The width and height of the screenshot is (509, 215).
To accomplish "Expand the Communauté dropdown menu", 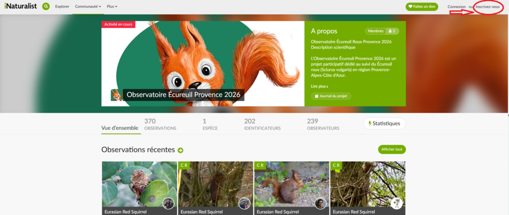I will tap(88, 6).
